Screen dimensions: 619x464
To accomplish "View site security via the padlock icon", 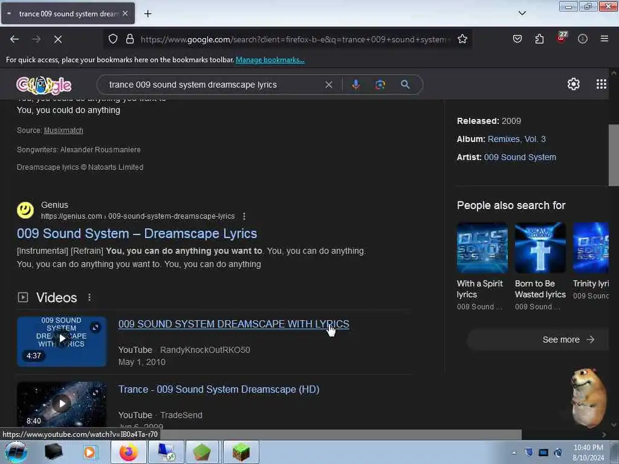I will pos(130,39).
